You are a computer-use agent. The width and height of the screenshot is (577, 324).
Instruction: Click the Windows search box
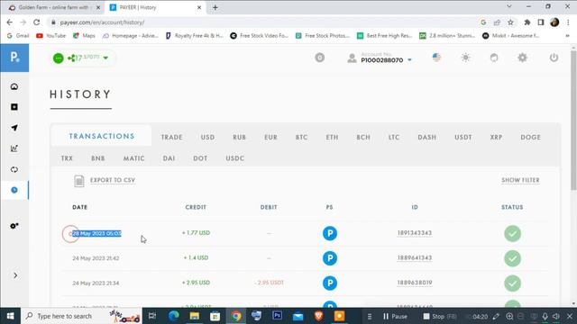tap(82, 316)
